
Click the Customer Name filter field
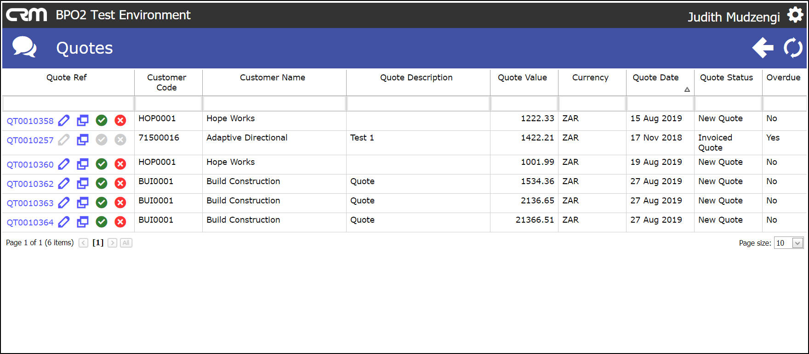click(x=274, y=104)
